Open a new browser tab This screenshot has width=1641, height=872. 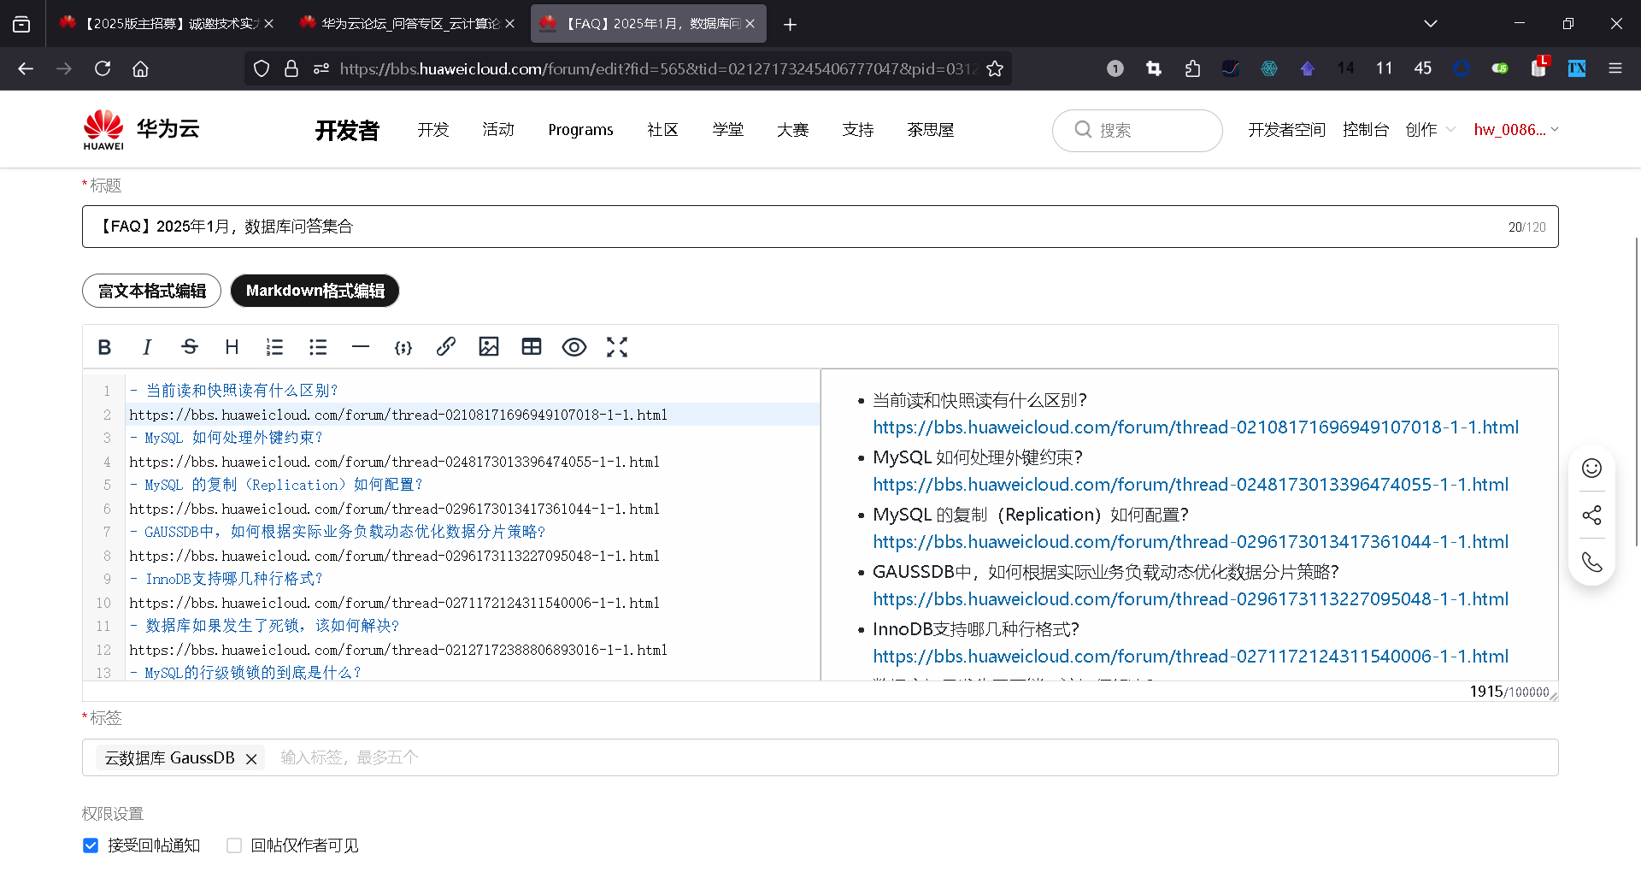click(x=791, y=24)
